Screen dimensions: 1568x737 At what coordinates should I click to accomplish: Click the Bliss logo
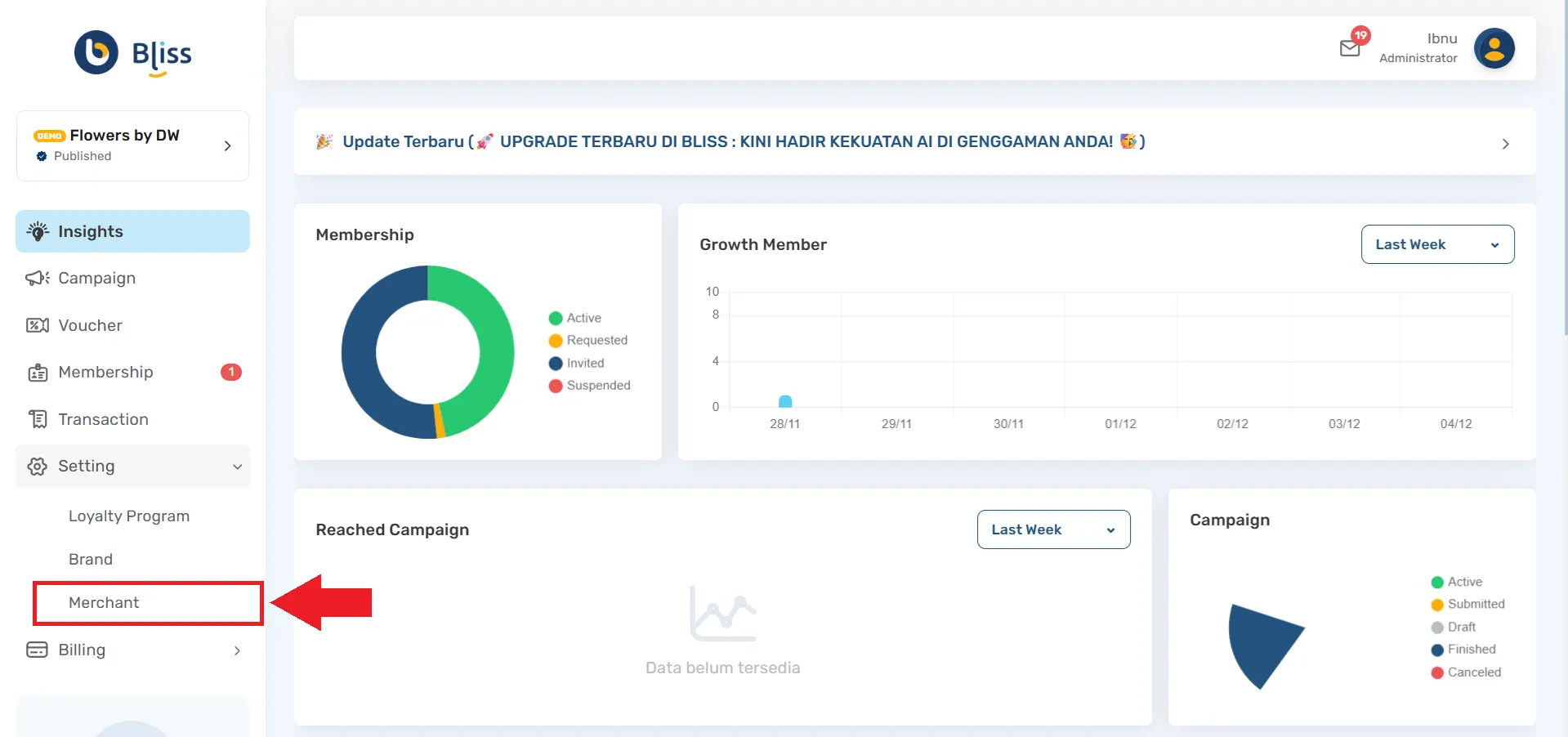(x=132, y=54)
